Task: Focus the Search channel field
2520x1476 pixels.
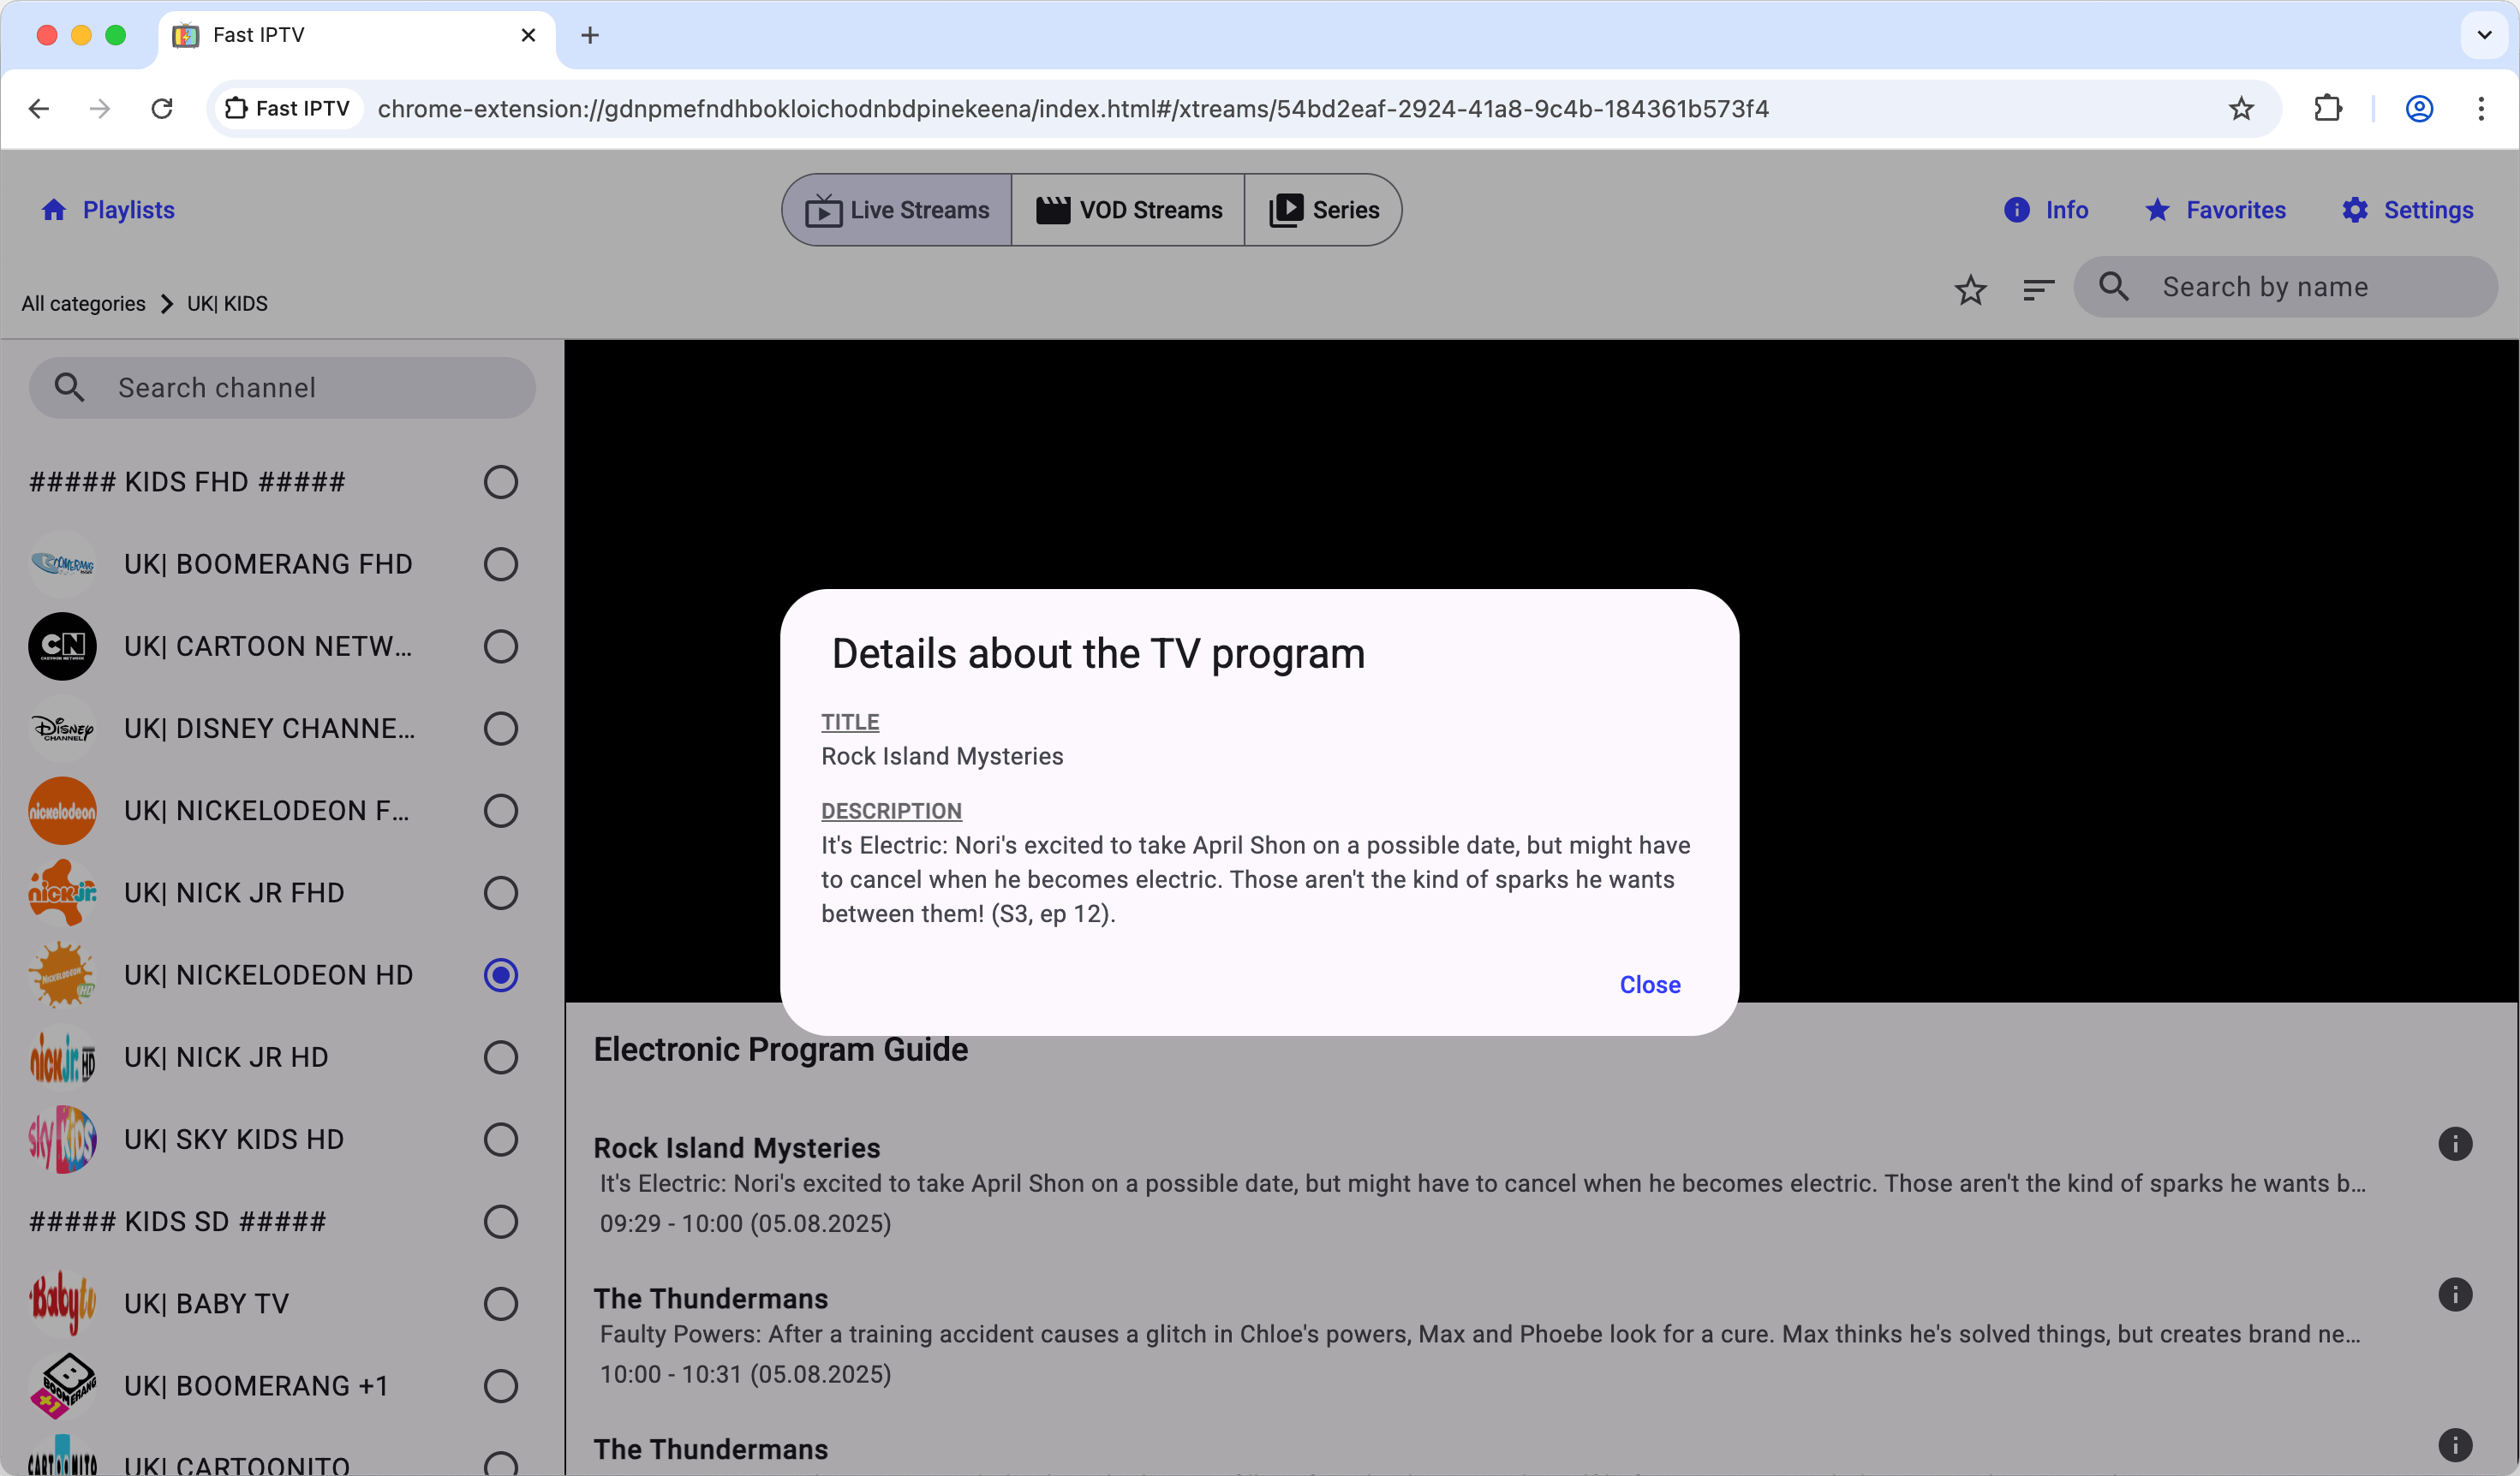Action: coord(282,388)
